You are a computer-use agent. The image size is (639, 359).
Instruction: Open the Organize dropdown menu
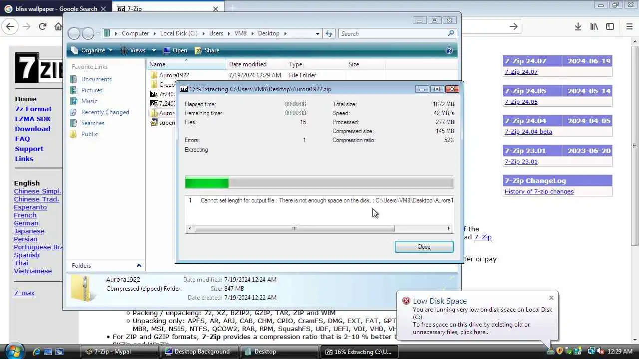92,50
